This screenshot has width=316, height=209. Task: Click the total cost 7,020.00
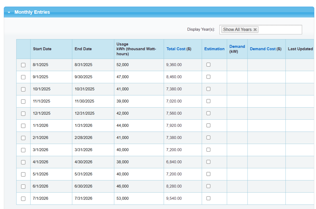pos(174,101)
